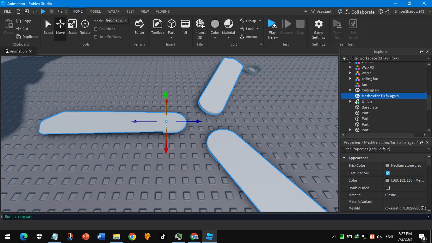Screen dimensions: 432x243
Task: Switch to the AVATAR tab
Action: click(114, 11)
